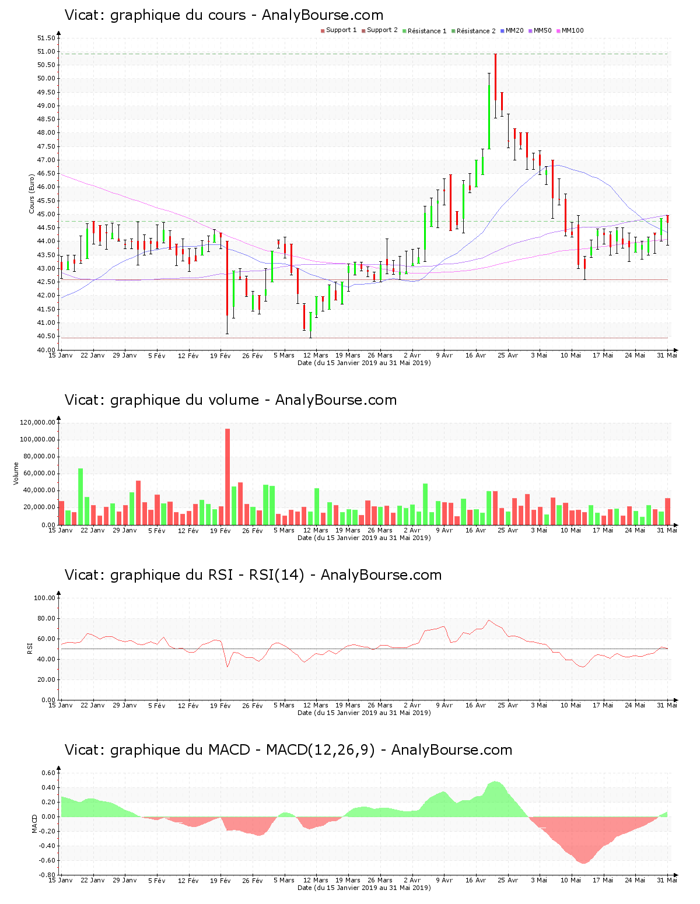Screen dimensions: 700x904
Task: Click '12 Mars' under the volume chart
Action: click(x=316, y=530)
